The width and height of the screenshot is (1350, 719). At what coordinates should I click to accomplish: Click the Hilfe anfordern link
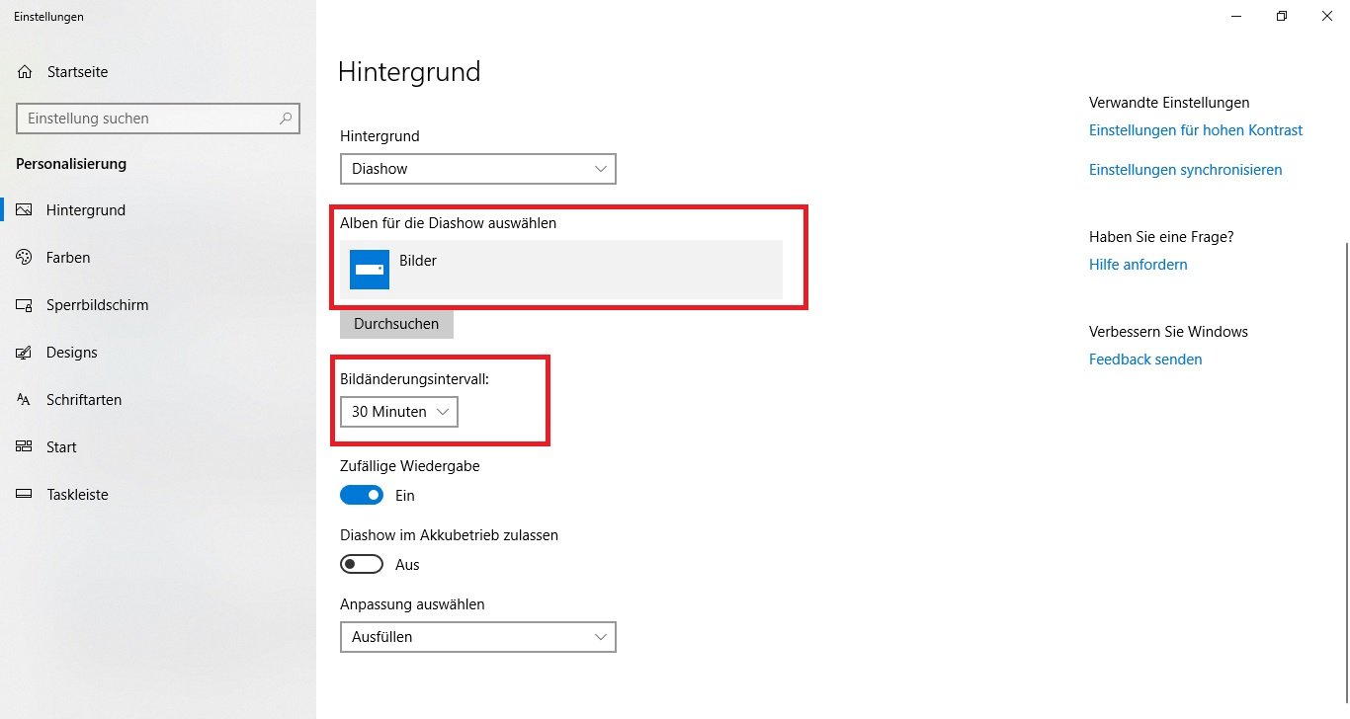coord(1138,265)
